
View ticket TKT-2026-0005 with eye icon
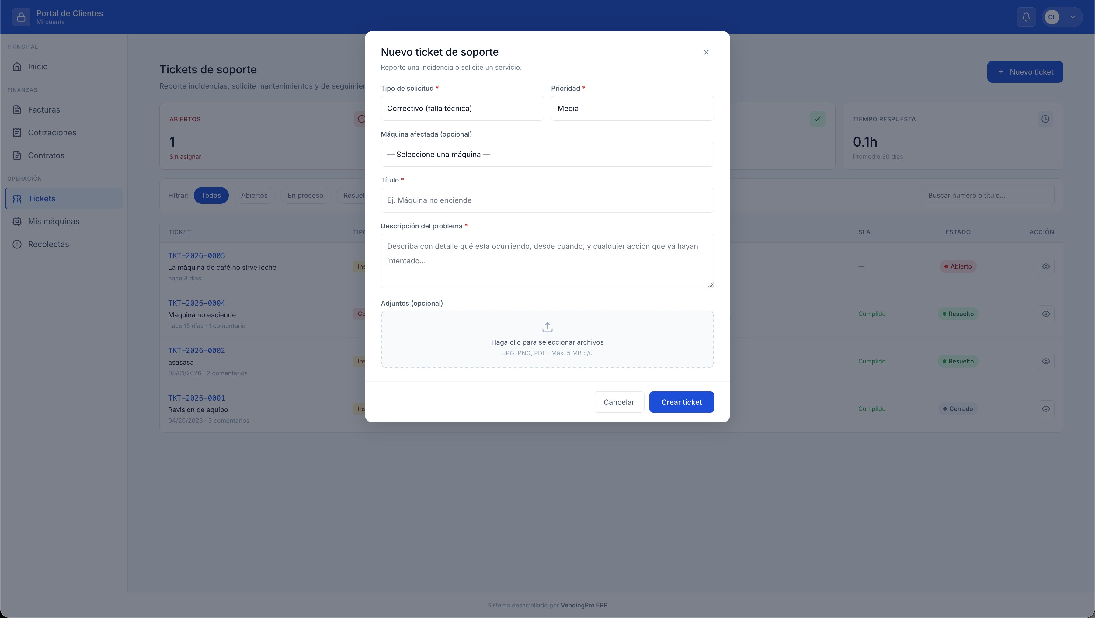point(1046,266)
